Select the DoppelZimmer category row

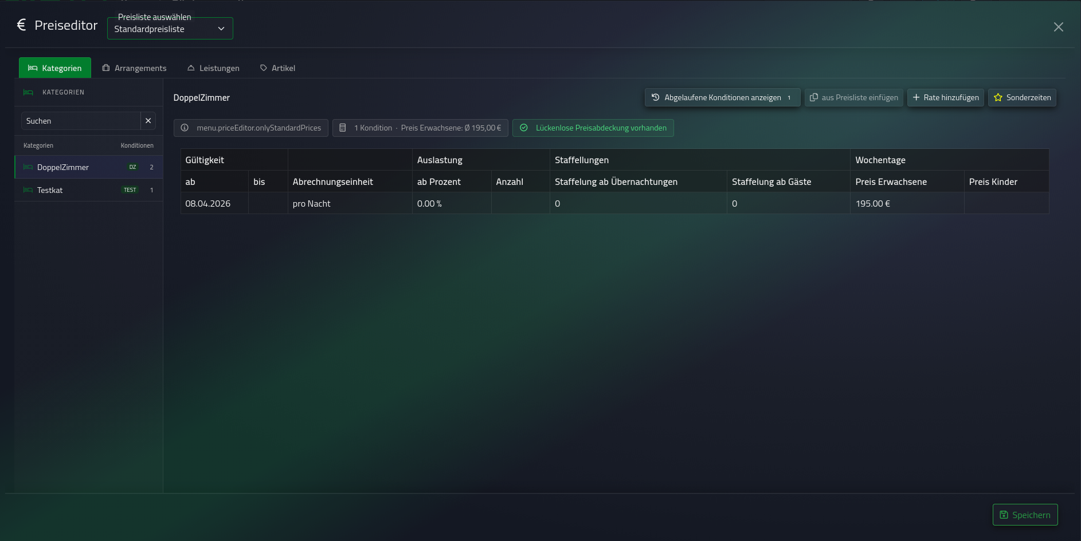pyautogui.click(x=89, y=167)
